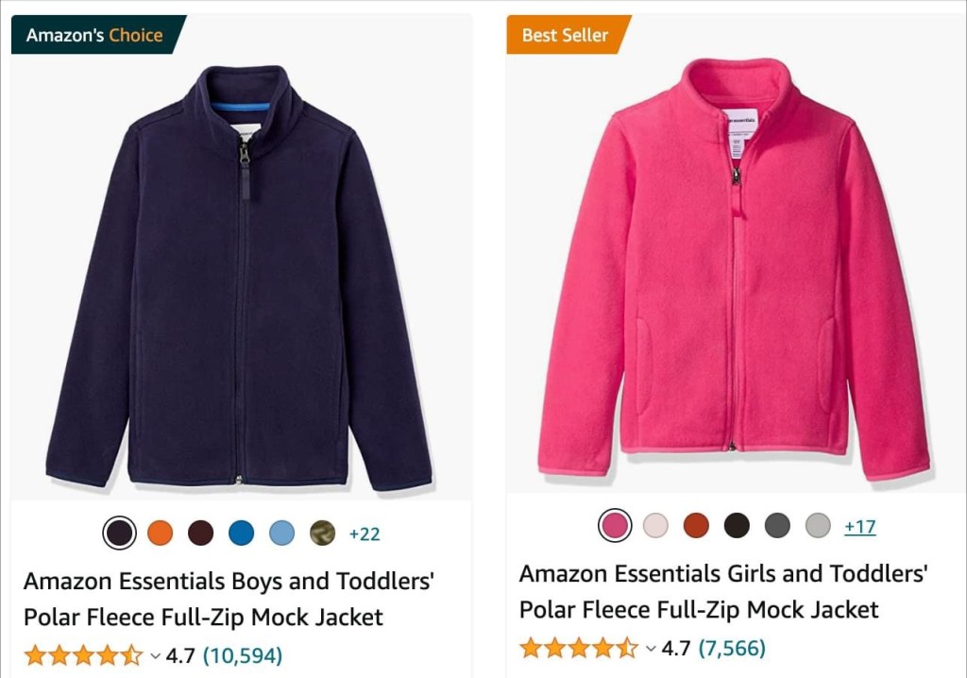Expand rating breakdown arrow for girls' jacket
The width and height of the screenshot is (967, 678).
point(651,648)
